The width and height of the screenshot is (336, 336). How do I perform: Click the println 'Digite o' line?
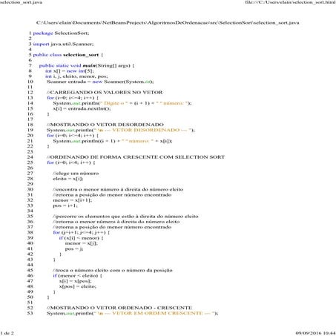click(x=122, y=103)
